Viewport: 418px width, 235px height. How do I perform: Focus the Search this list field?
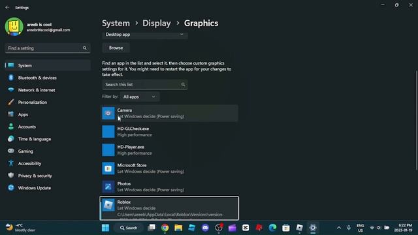[145, 84]
